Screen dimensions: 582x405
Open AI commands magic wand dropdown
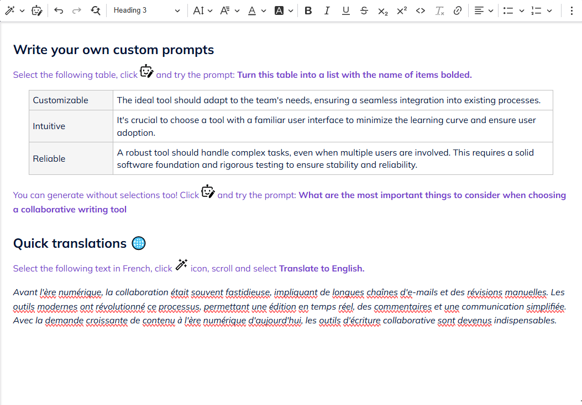pos(14,10)
